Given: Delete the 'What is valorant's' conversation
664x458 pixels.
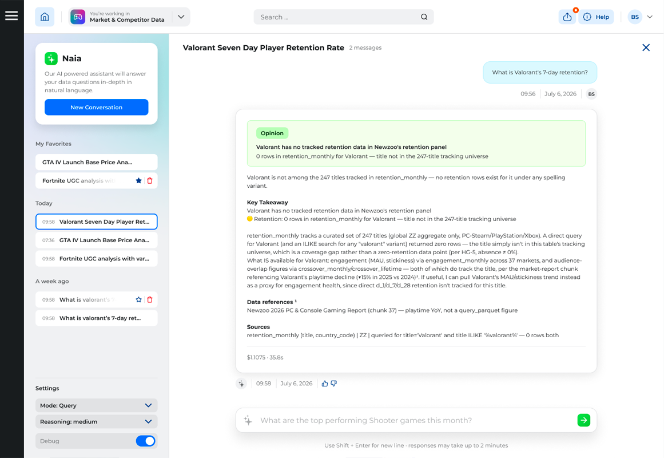Looking at the screenshot, I should [x=150, y=300].
